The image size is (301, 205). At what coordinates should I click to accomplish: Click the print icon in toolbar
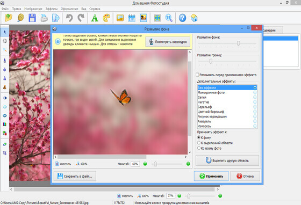[x=44, y=18]
